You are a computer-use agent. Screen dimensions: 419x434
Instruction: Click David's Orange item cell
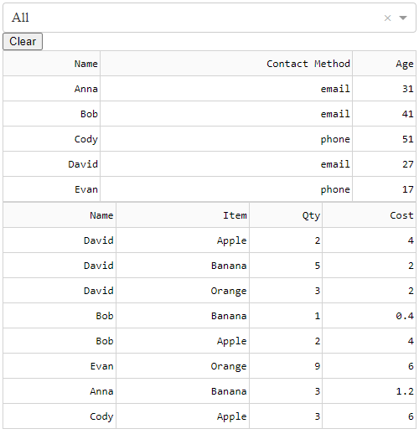183,291
